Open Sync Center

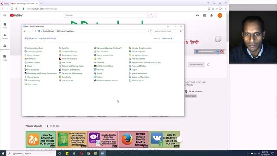(x=65, y=77)
